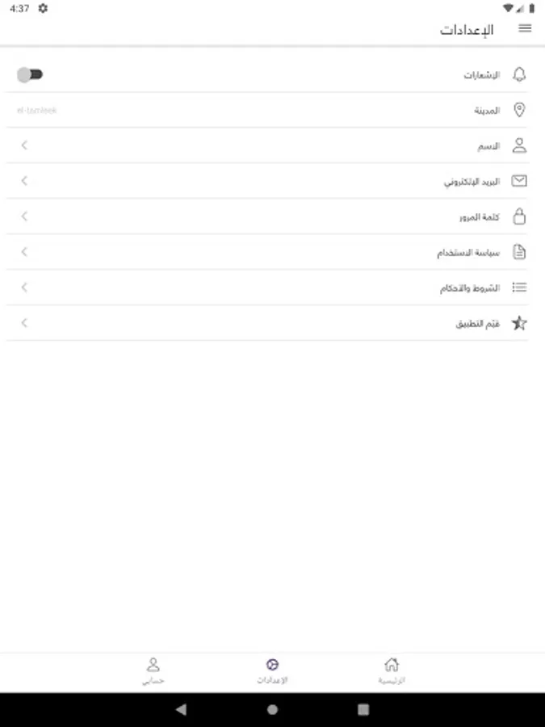The height and width of the screenshot is (727, 545).
Task: Open the city value el-tamleek field
Action: coord(37,111)
